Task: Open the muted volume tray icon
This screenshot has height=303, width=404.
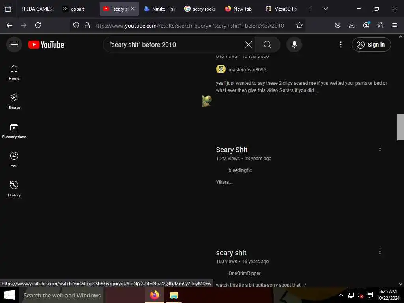Action: point(360,295)
